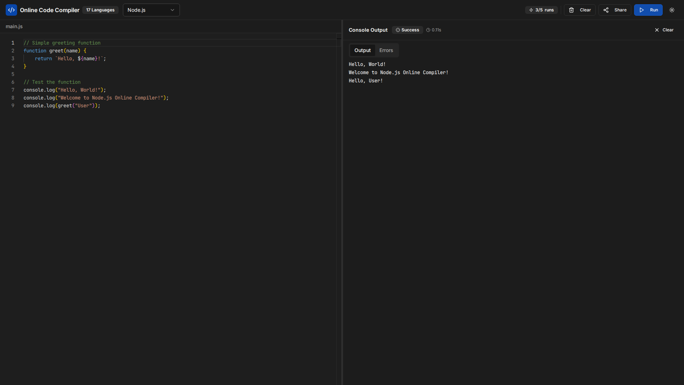Click the checkmark icon in Success badge

[398, 30]
